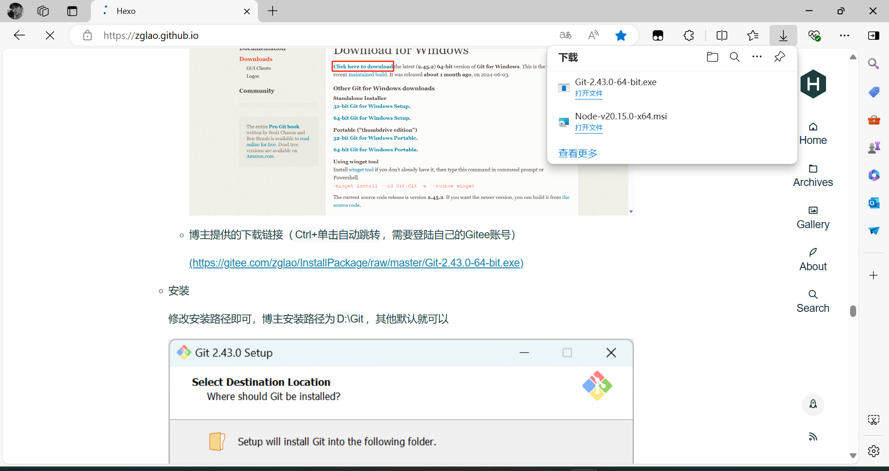Open Settings and more ellipsis menu
889x471 pixels.
[x=845, y=35]
